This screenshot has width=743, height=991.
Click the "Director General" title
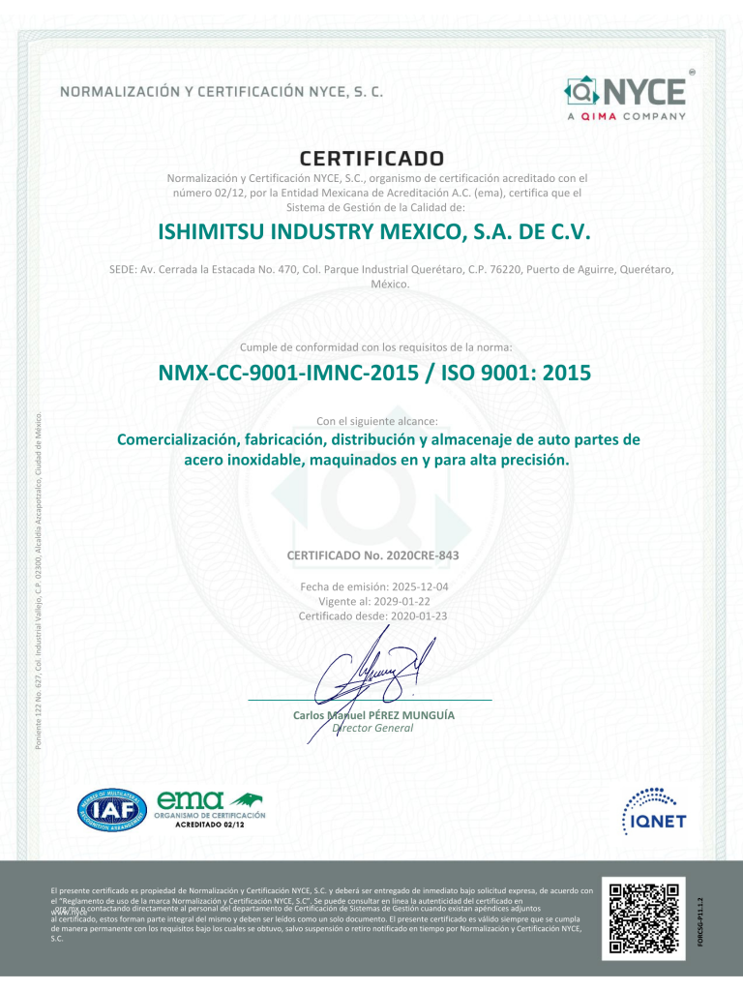[373, 728]
